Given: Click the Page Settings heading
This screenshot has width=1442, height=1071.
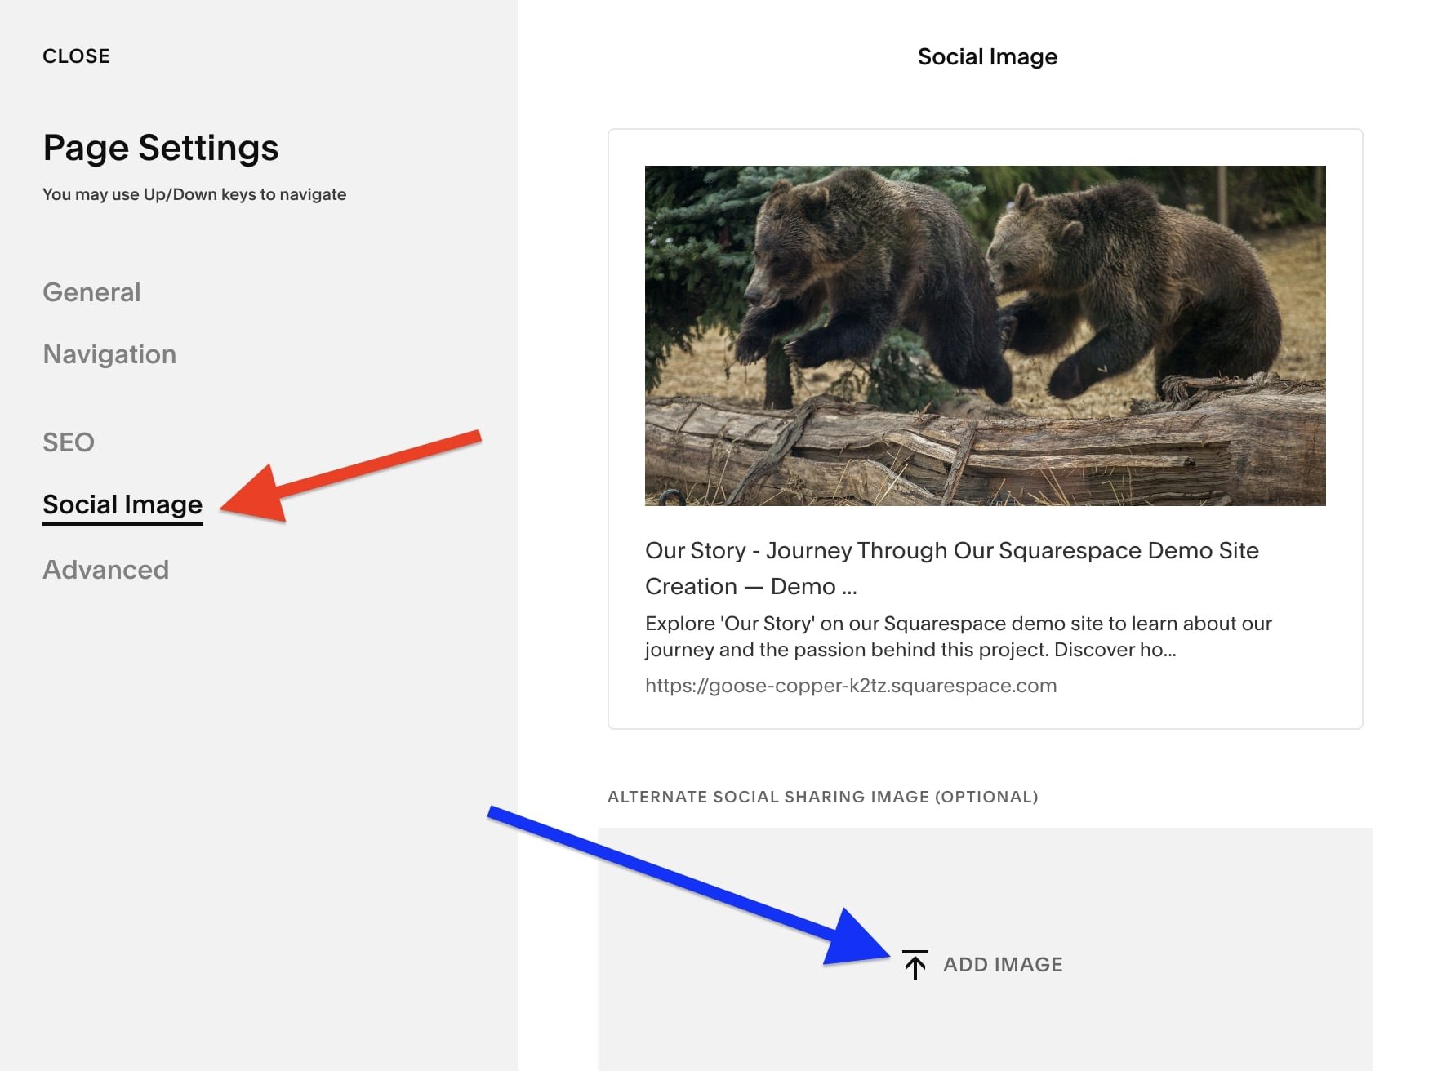Looking at the screenshot, I should [161, 149].
